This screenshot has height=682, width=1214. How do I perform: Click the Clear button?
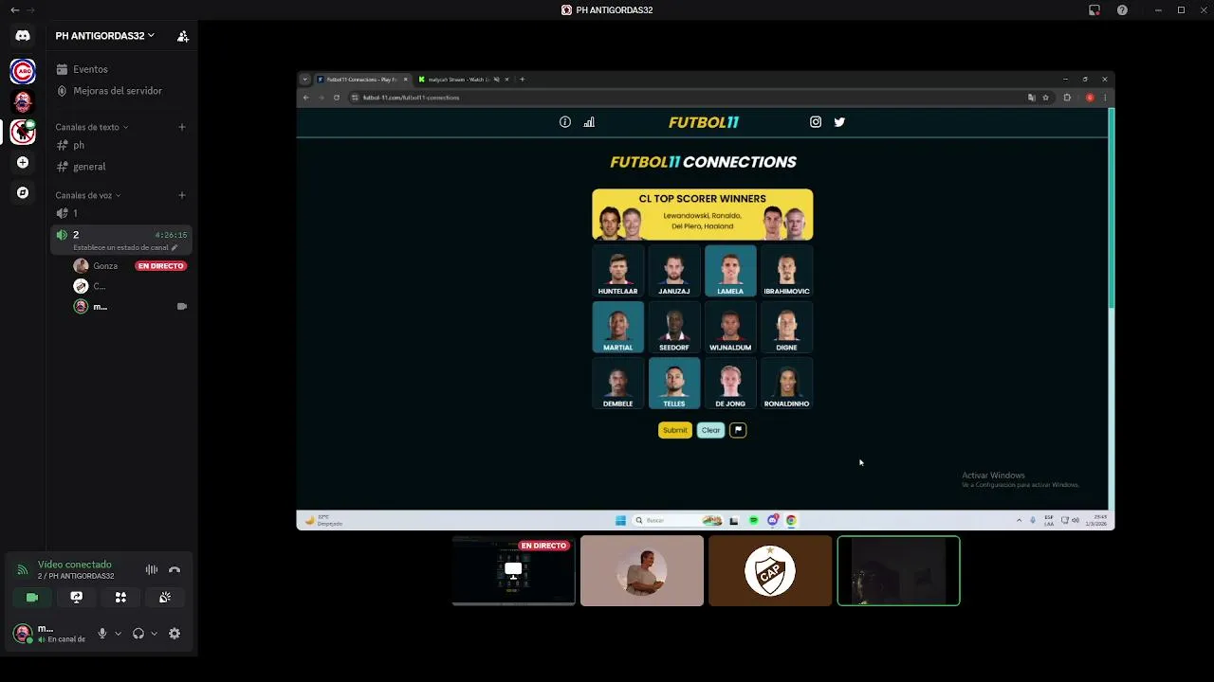pos(710,430)
